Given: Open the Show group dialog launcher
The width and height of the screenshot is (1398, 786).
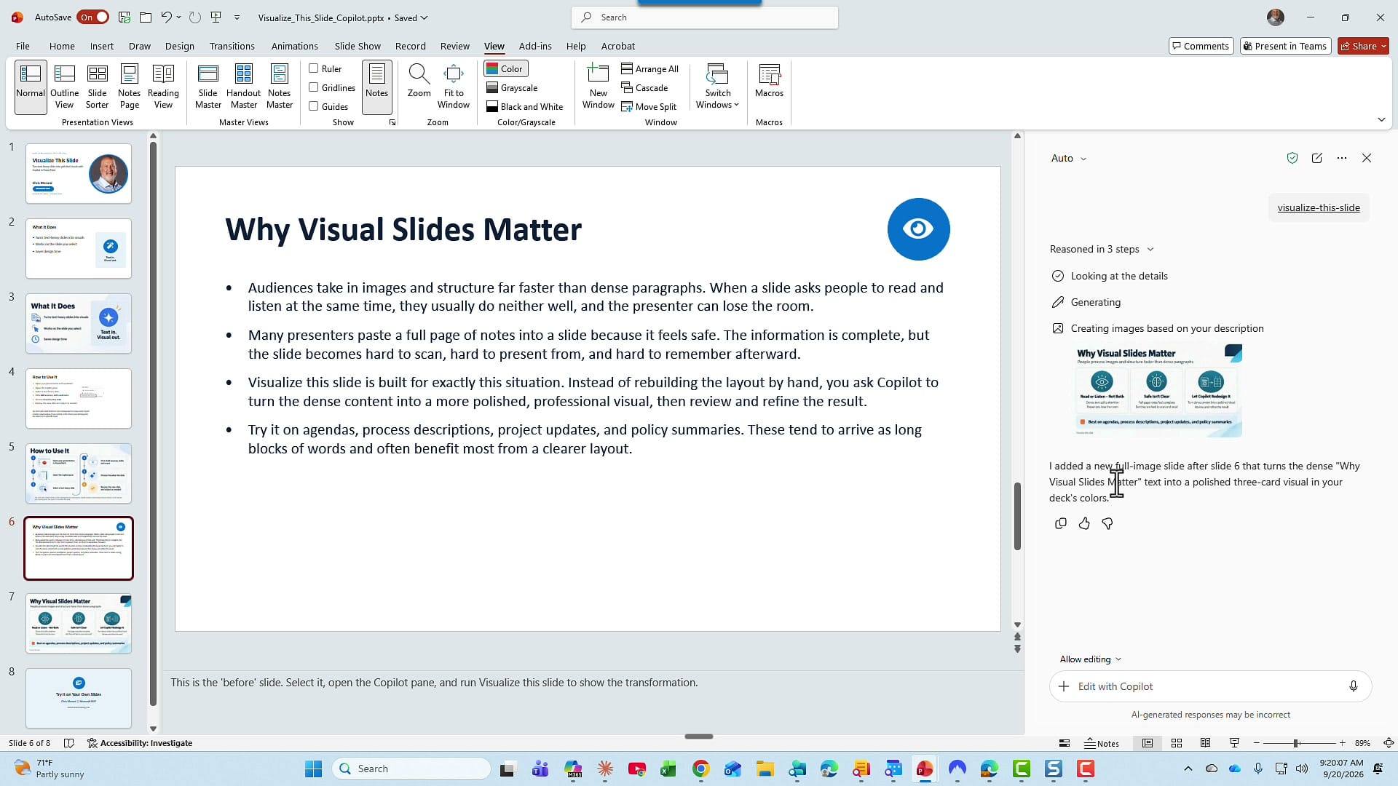Looking at the screenshot, I should coord(392,122).
